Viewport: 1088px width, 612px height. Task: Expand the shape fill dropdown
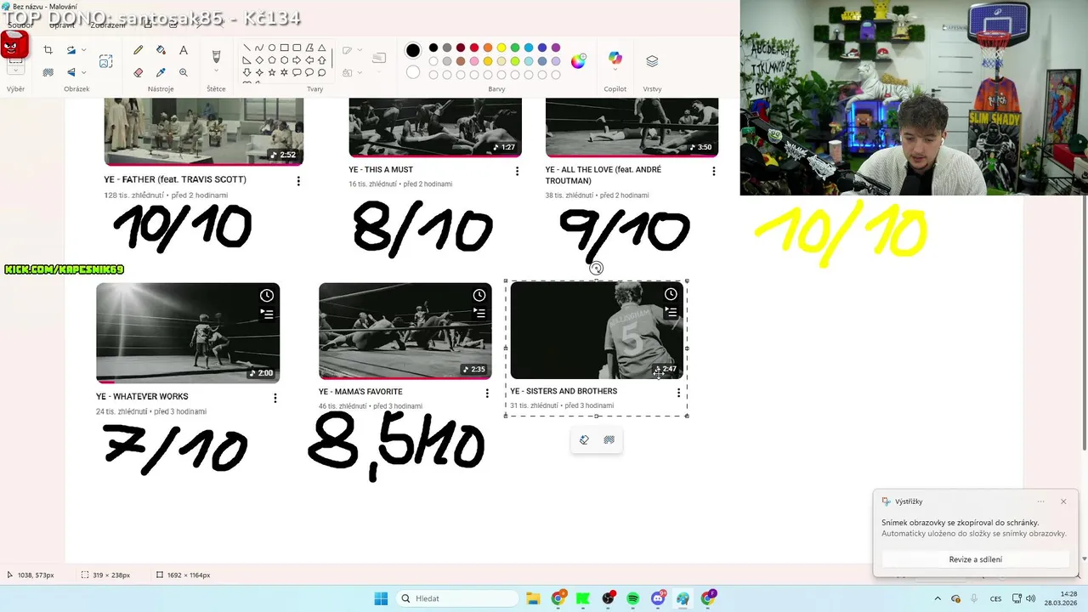coord(361,72)
